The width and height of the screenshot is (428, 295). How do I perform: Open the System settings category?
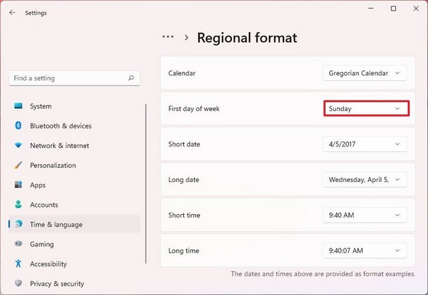[x=41, y=106]
